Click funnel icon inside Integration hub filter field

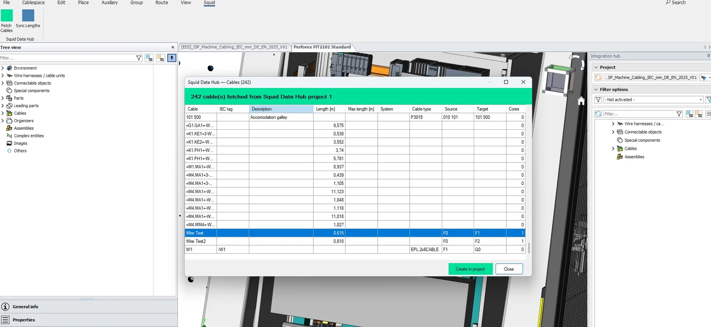pos(679,114)
